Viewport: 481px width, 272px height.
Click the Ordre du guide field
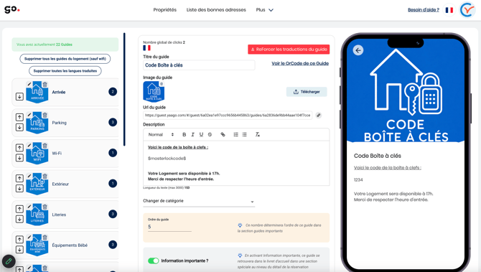click(169, 227)
